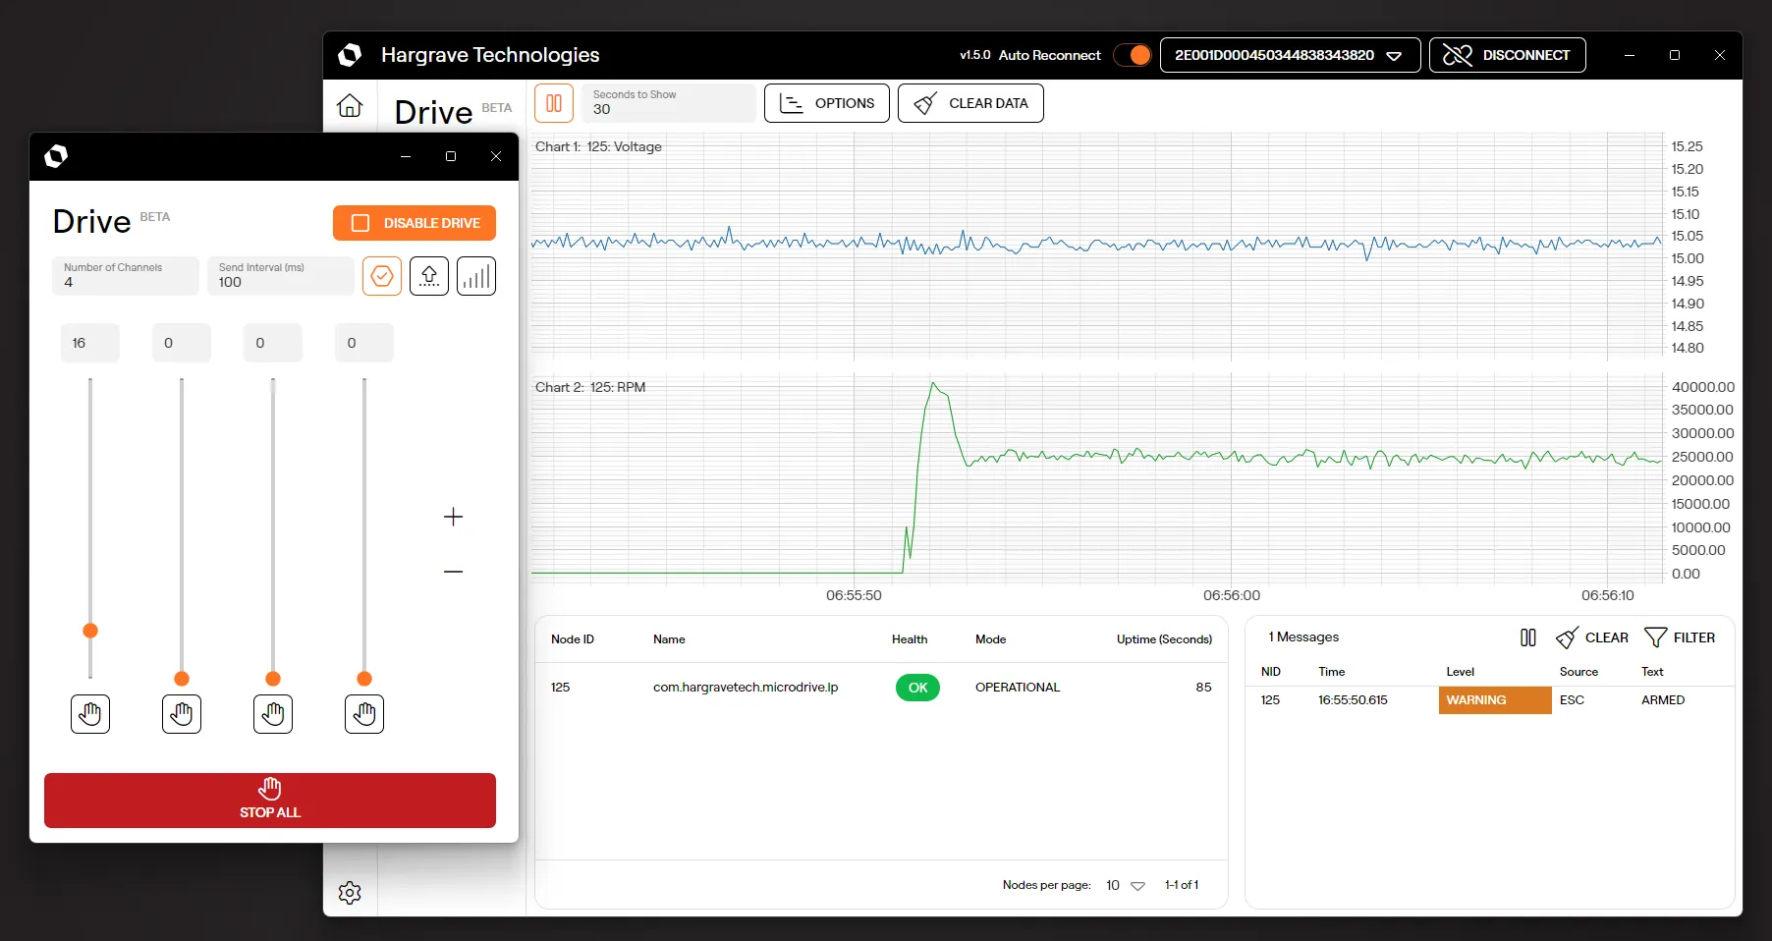Viewport: 1772px width, 941px height.
Task: Stop channel 1 with hand icon
Action: (90, 714)
